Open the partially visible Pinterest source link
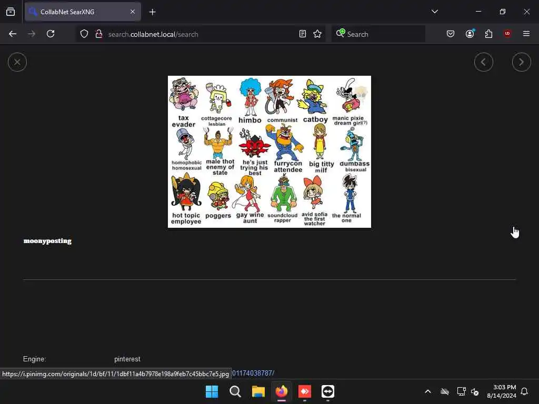 click(x=253, y=373)
